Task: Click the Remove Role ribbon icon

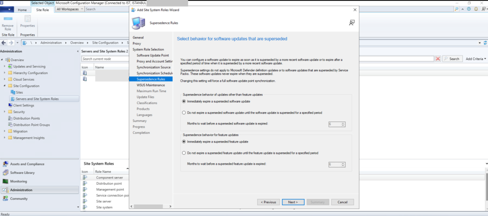Action: coord(8,23)
